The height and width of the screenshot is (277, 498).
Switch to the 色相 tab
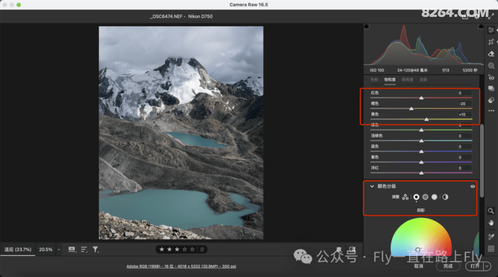(374, 79)
